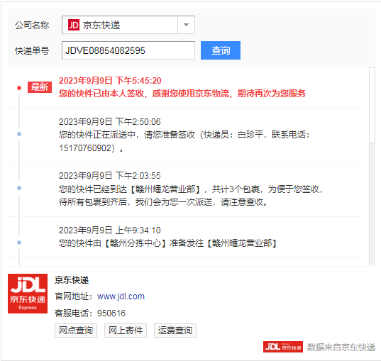
Task: Click the blue 查询 search button
Action: click(x=221, y=50)
